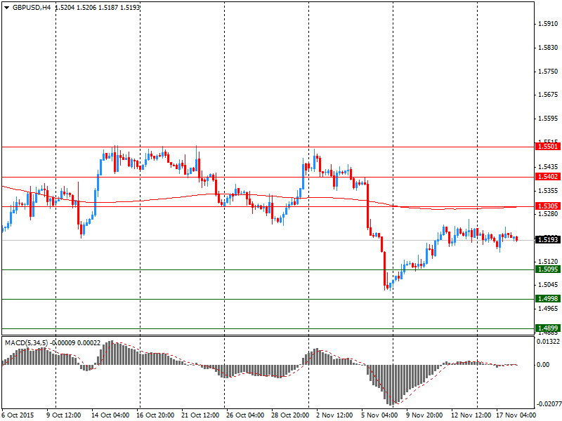
Task: Select price scale value 1.5675
Action: coord(548,95)
